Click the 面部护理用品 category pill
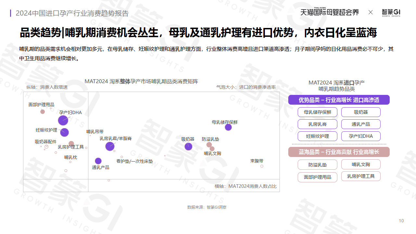Image resolution: width=416 pixels, height=234 pixels. click(318, 177)
